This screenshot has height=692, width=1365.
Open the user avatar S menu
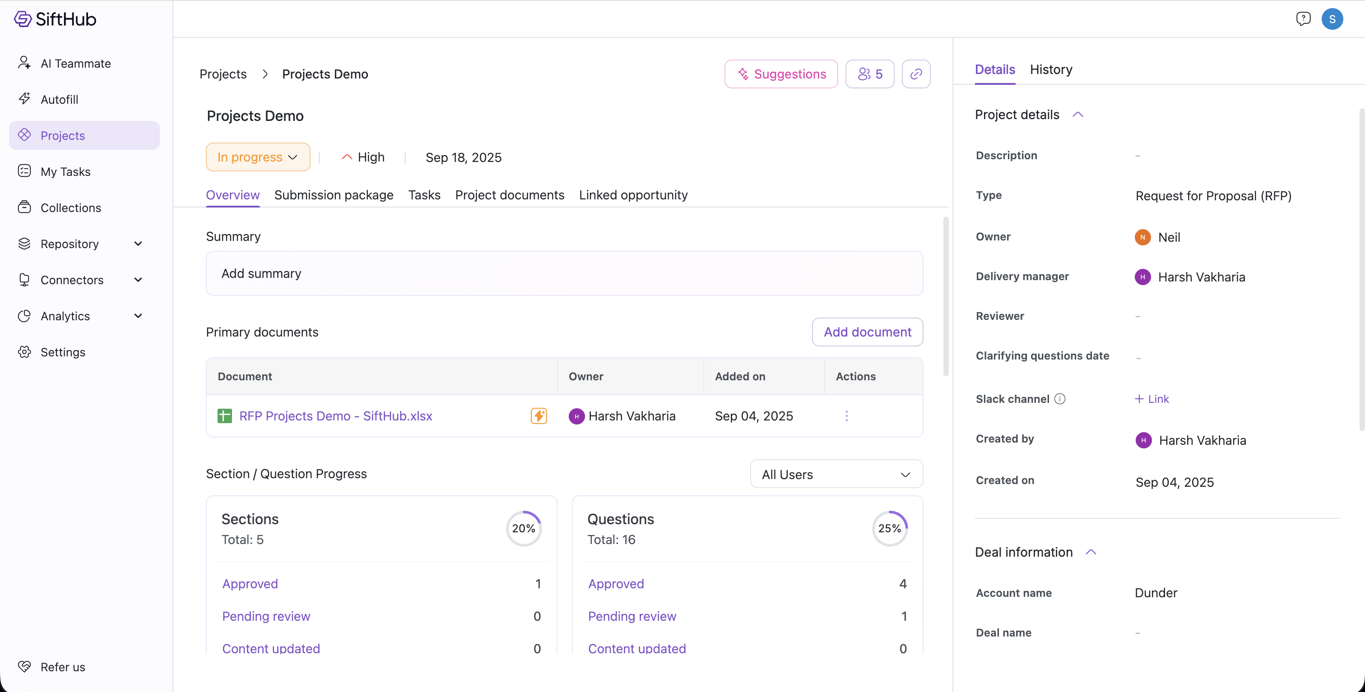(x=1332, y=19)
